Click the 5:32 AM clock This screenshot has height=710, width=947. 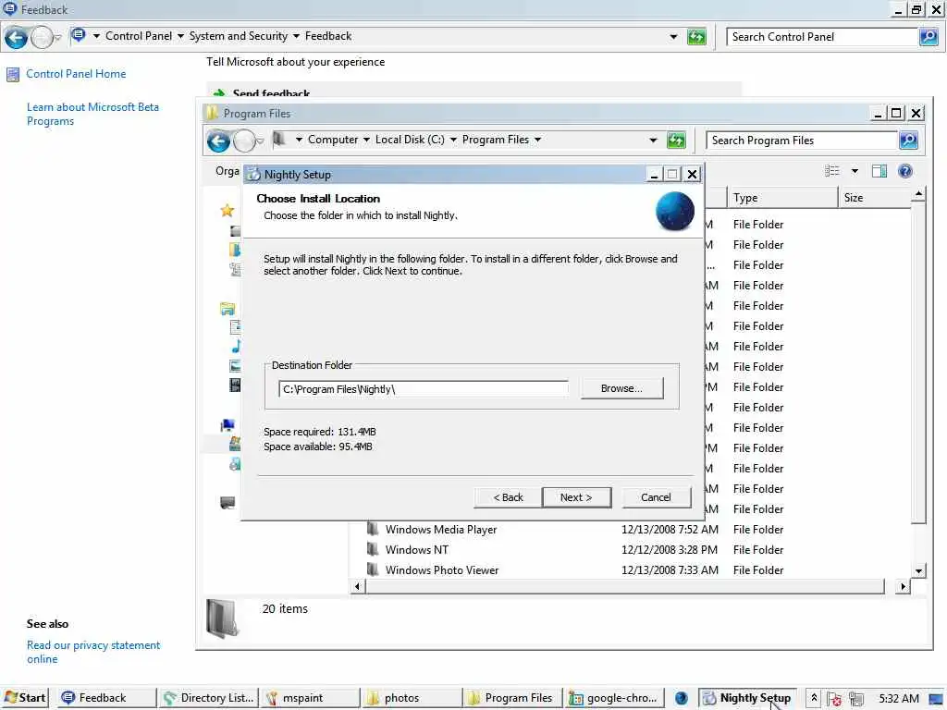tap(899, 699)
